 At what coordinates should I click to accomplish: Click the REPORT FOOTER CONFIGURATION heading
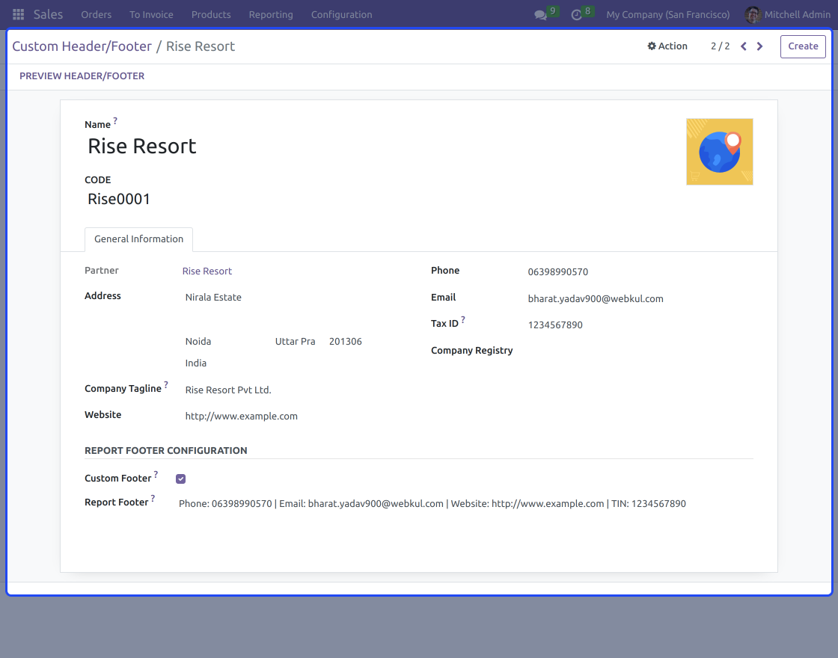(165, 451)
